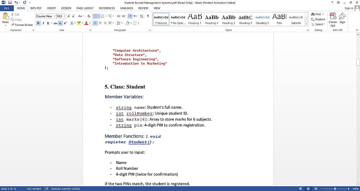Expand the Styles gallery More button
The image size is (360, 191).
(306, 24)
